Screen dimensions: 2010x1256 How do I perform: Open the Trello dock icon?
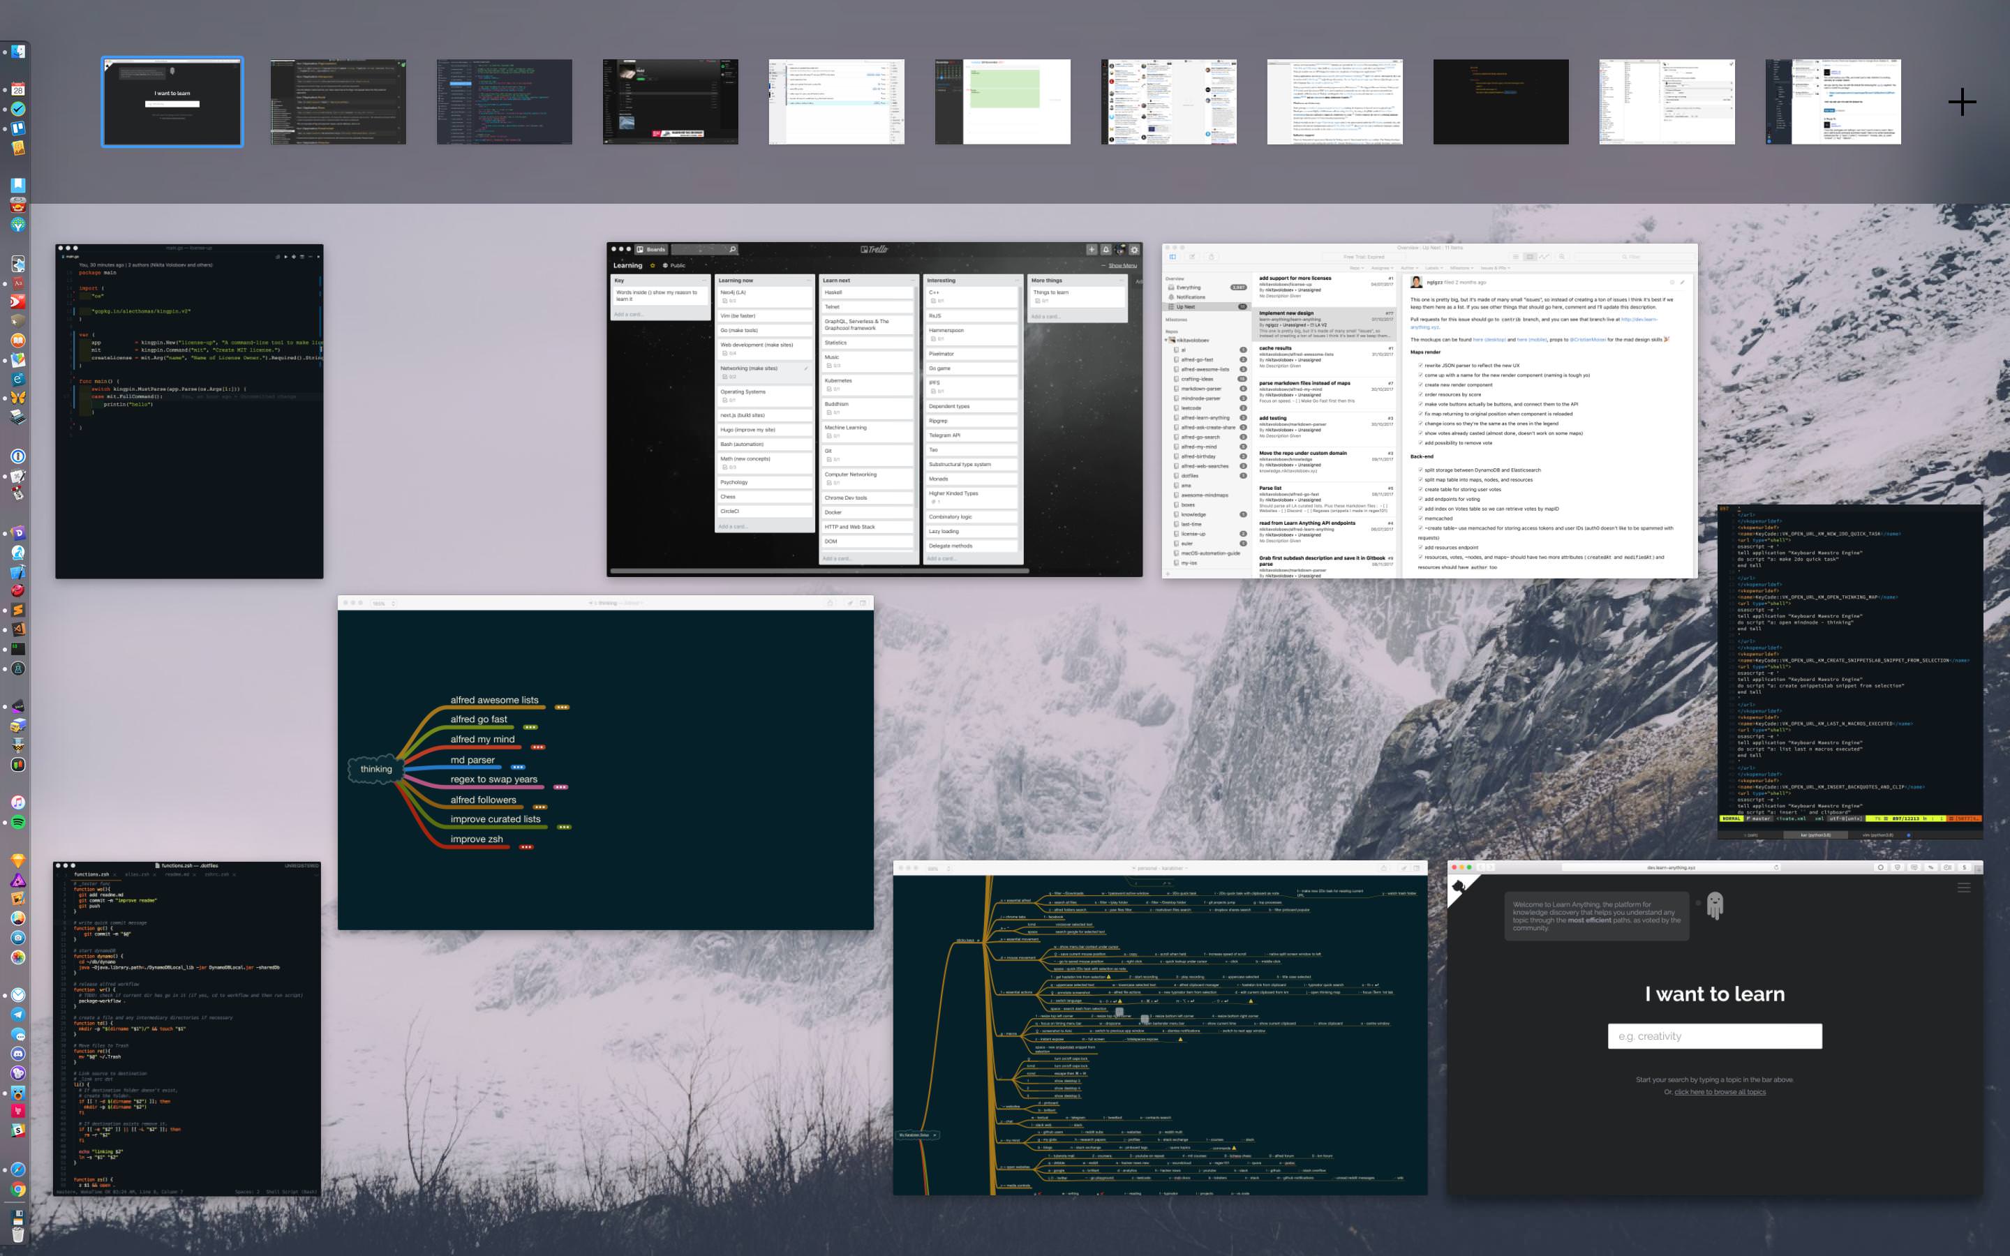[17, 129]
